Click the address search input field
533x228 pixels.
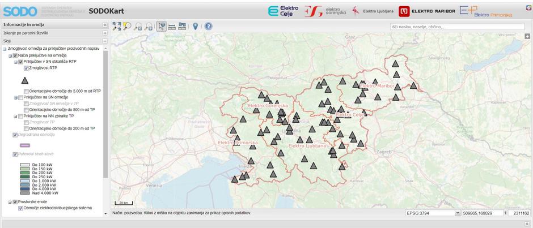coord(457,27)
